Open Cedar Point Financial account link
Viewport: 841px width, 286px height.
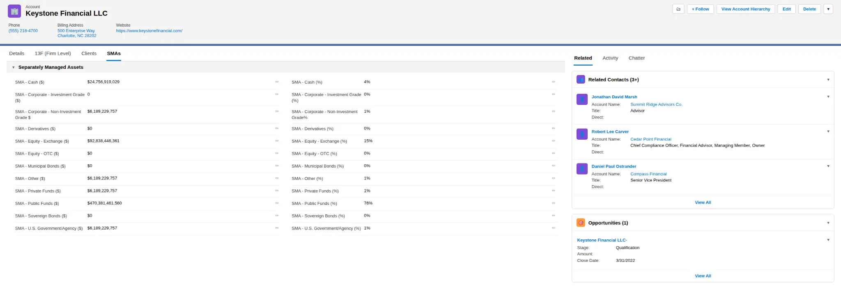click(x=651, y=139)
